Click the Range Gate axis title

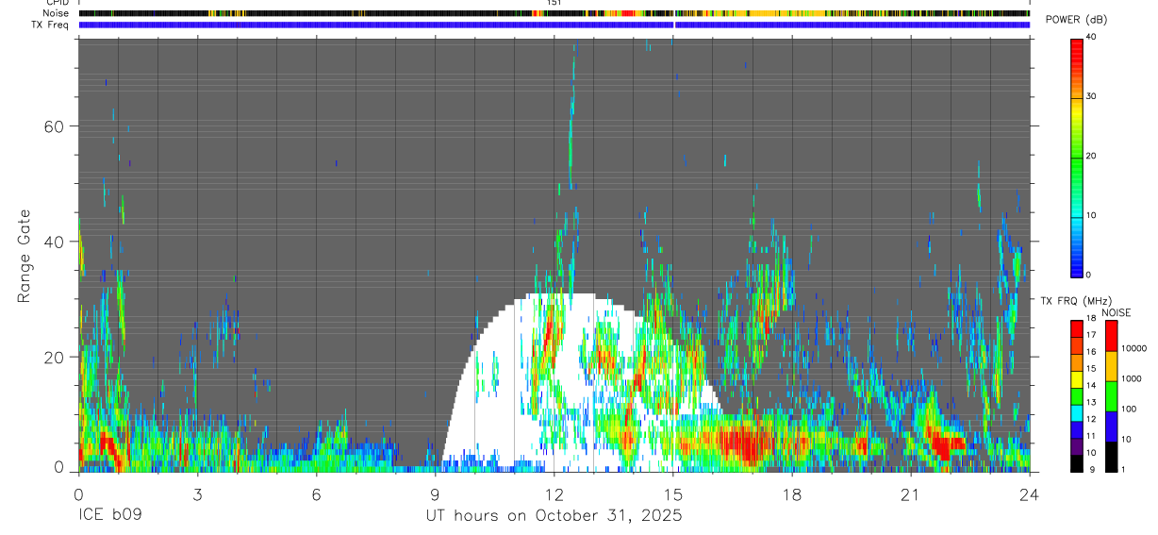25,257
